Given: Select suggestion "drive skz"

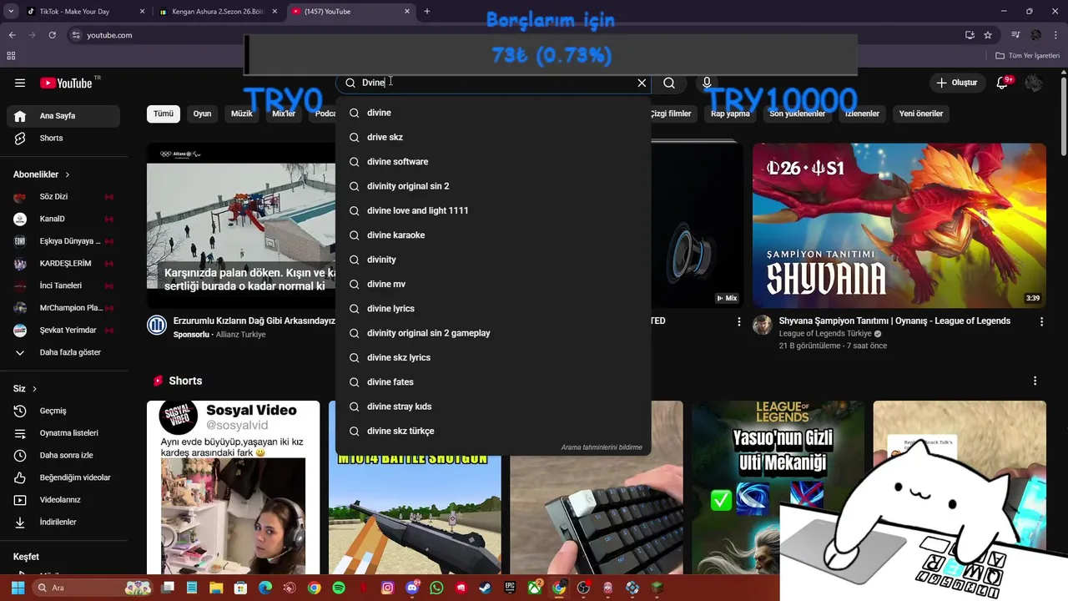Looking at the screenshot, I should click(493, 137).
